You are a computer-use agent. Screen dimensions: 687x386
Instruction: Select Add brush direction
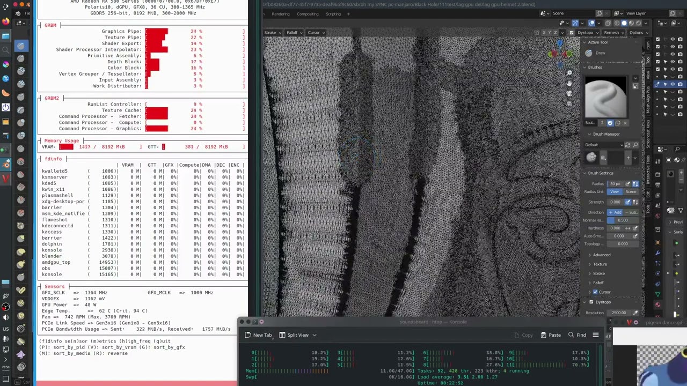coord(615,212)
